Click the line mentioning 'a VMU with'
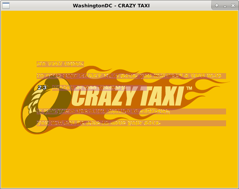This screenshot has width=239, height=189. [131, 76]
